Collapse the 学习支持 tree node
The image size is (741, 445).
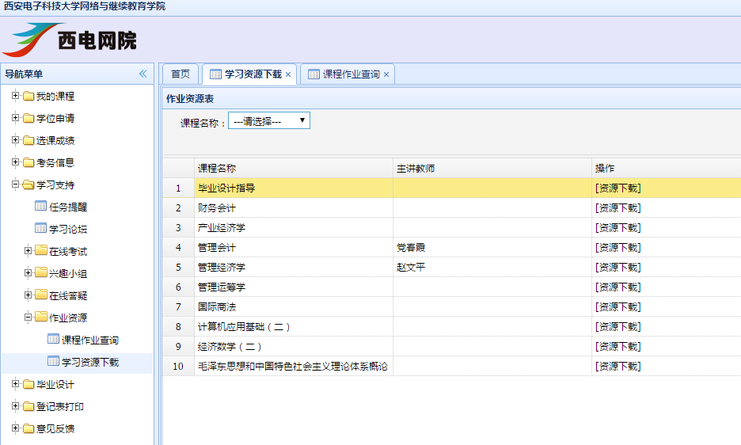pyautogui.click(x=15, y=185)
